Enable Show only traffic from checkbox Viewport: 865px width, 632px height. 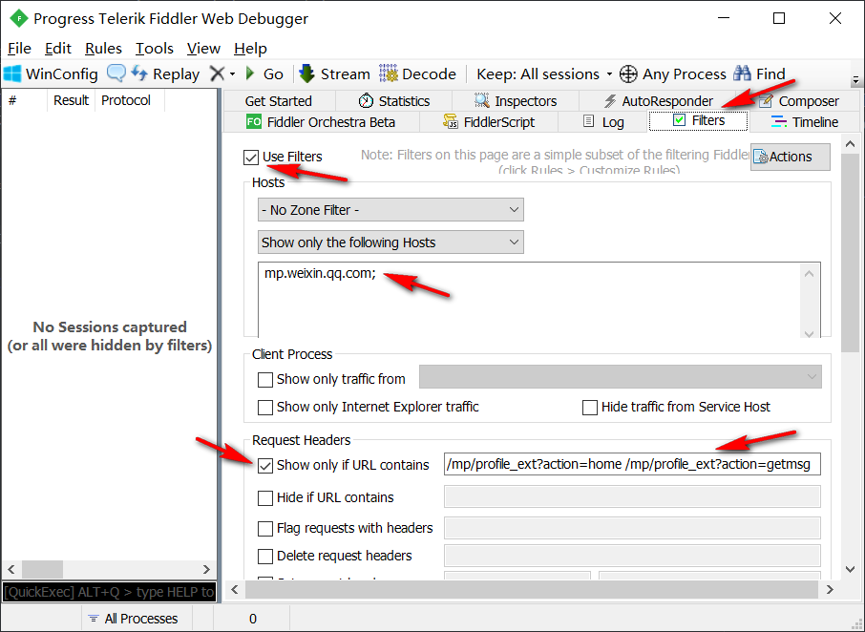point(265,379)
